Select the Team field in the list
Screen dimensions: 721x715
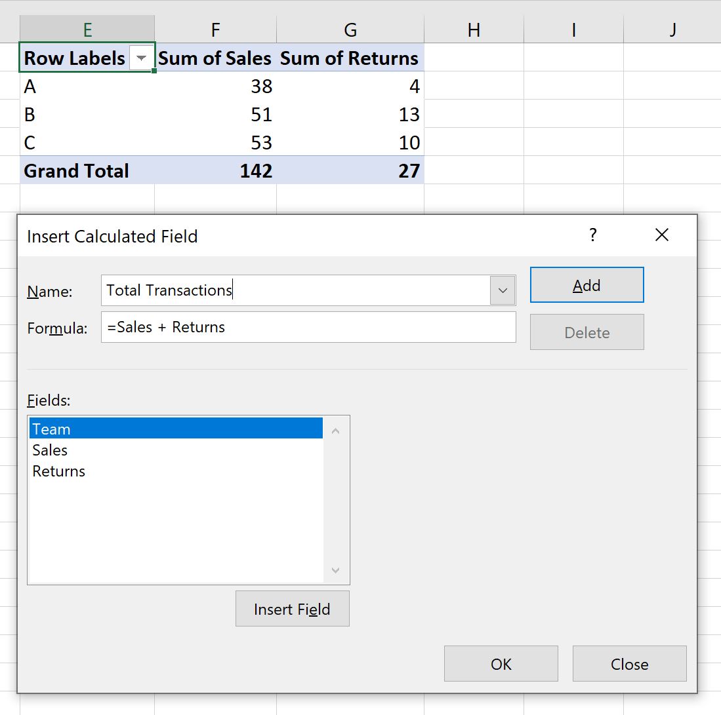pos(51,429)
